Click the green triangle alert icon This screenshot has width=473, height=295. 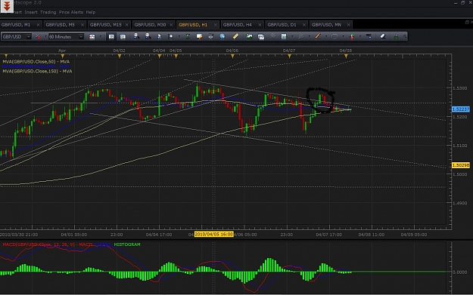point(396,37)
